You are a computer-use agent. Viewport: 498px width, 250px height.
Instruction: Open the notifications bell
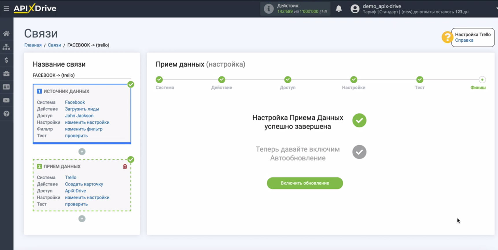click(339, 9)
